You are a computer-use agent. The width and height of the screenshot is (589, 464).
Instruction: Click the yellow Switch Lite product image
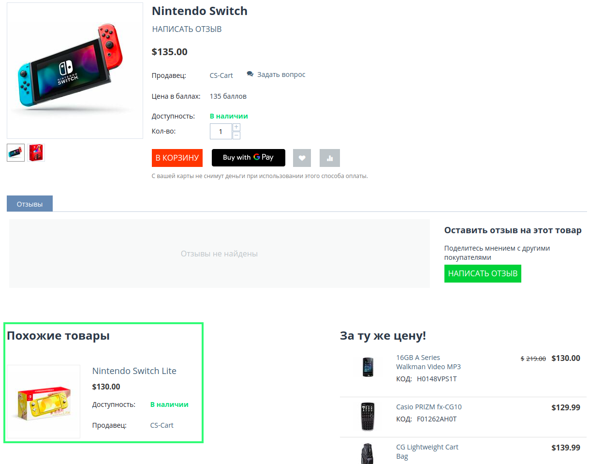pos(44,402)
